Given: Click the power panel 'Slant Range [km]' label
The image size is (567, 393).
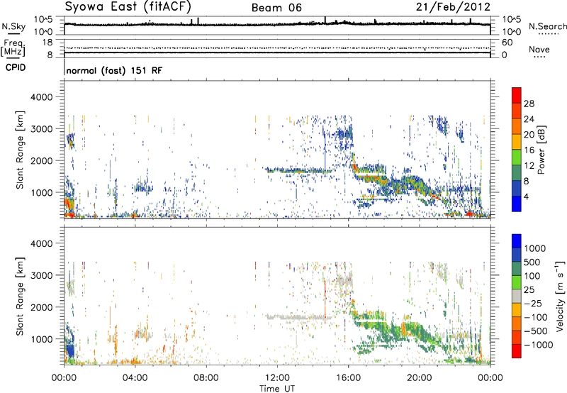Looking at the screenshot, I should 20,150.
